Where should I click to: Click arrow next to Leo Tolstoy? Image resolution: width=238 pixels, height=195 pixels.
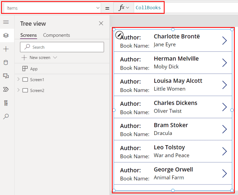224,151
